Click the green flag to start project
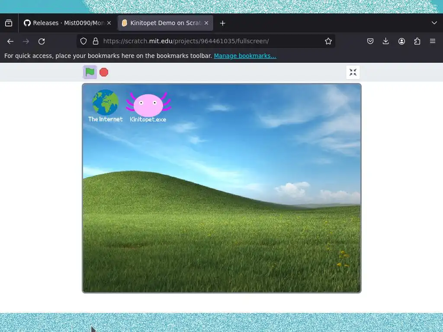 (90, 72)
